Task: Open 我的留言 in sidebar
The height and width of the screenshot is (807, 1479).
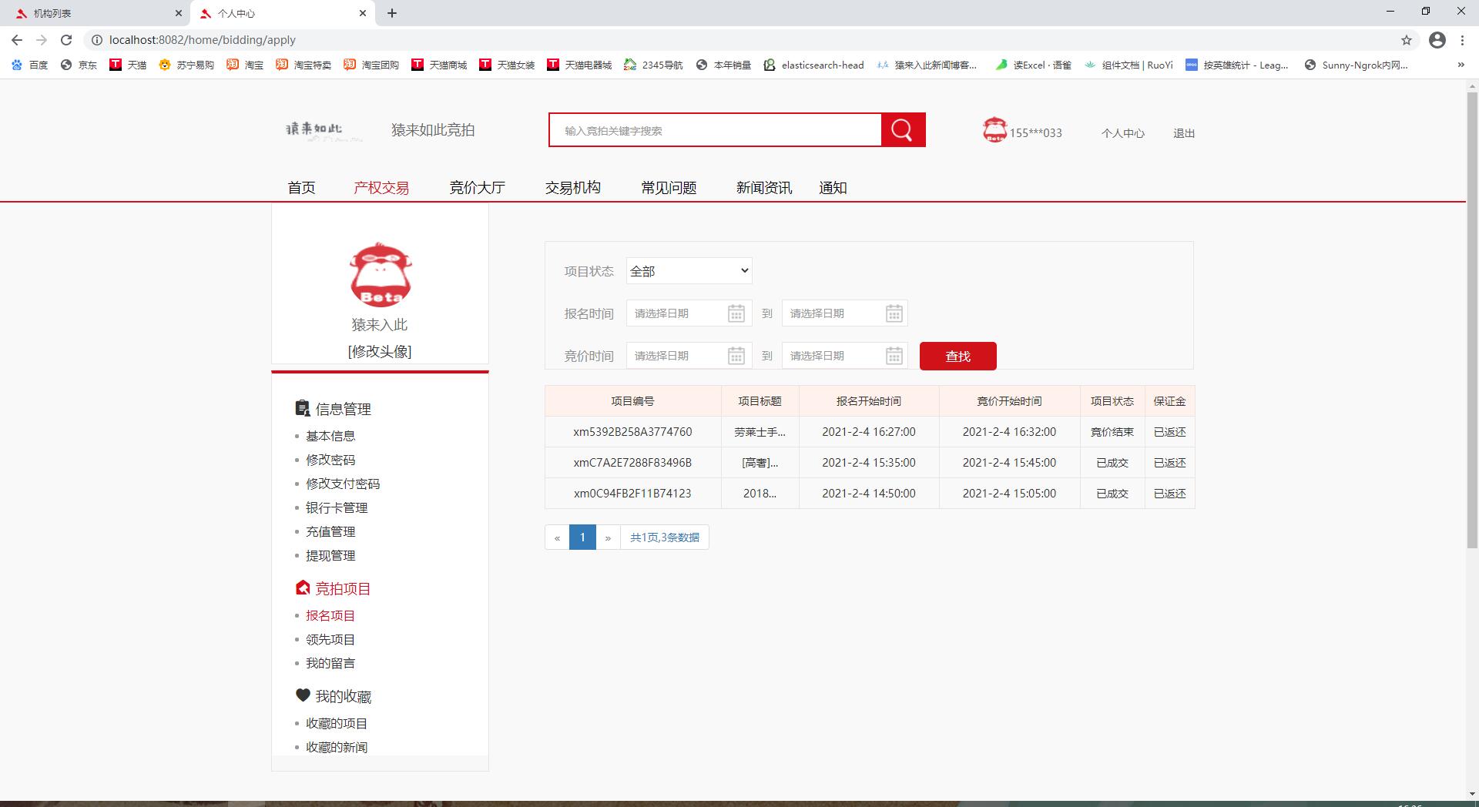Action: coord(330,663)
